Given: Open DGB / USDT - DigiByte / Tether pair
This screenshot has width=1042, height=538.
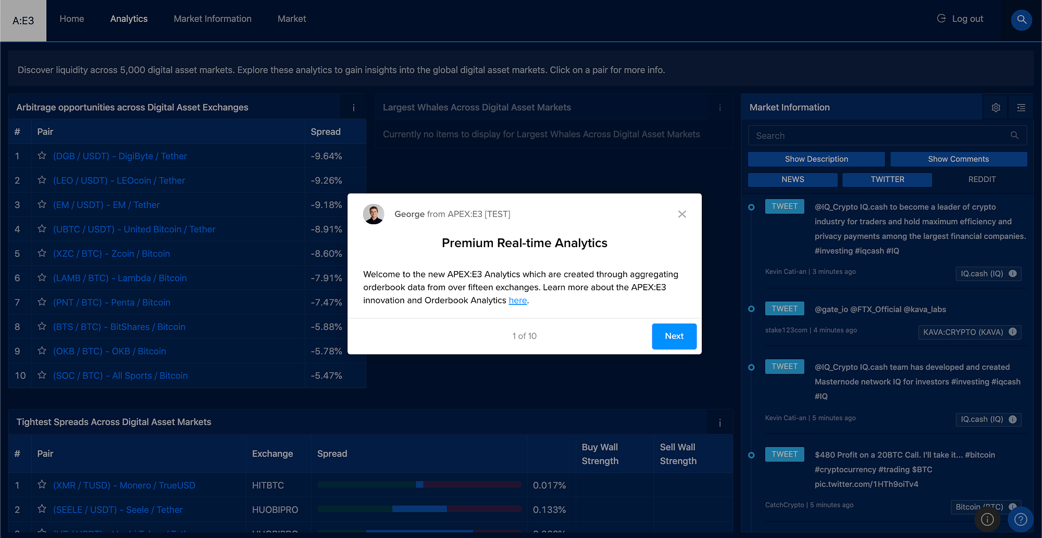Looking at the screenshot, I should click(120, 156).
